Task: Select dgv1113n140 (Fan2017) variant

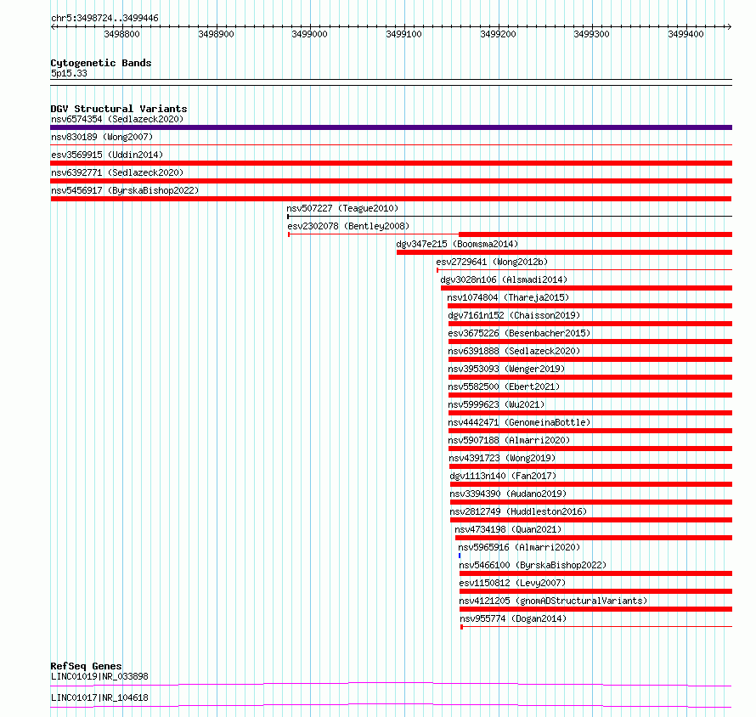Action: (x=503, y=476)
